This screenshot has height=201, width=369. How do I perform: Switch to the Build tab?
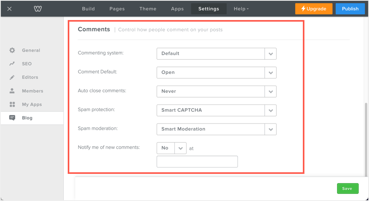tap(89, 9)
